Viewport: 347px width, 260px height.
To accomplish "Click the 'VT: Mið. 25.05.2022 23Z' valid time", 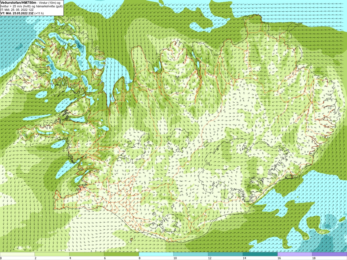I will point(17,13).
